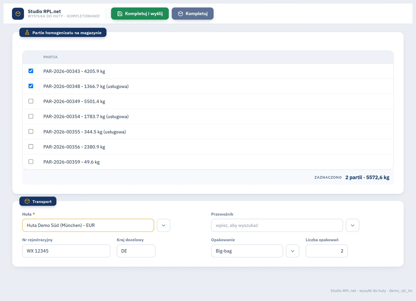The image size is (416, 301).
Task: Click the Kraj docelowy field showing DE
Action: click(x=136, y=251)
